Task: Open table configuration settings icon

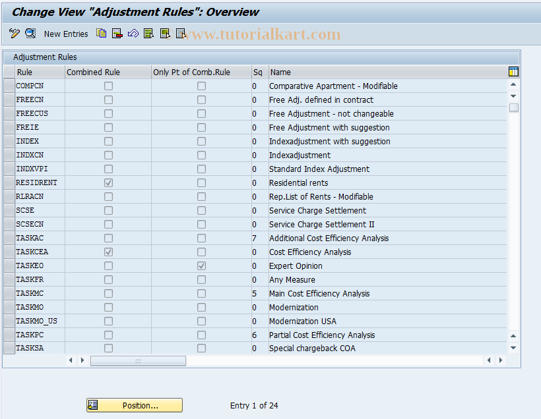Action: 513,72
